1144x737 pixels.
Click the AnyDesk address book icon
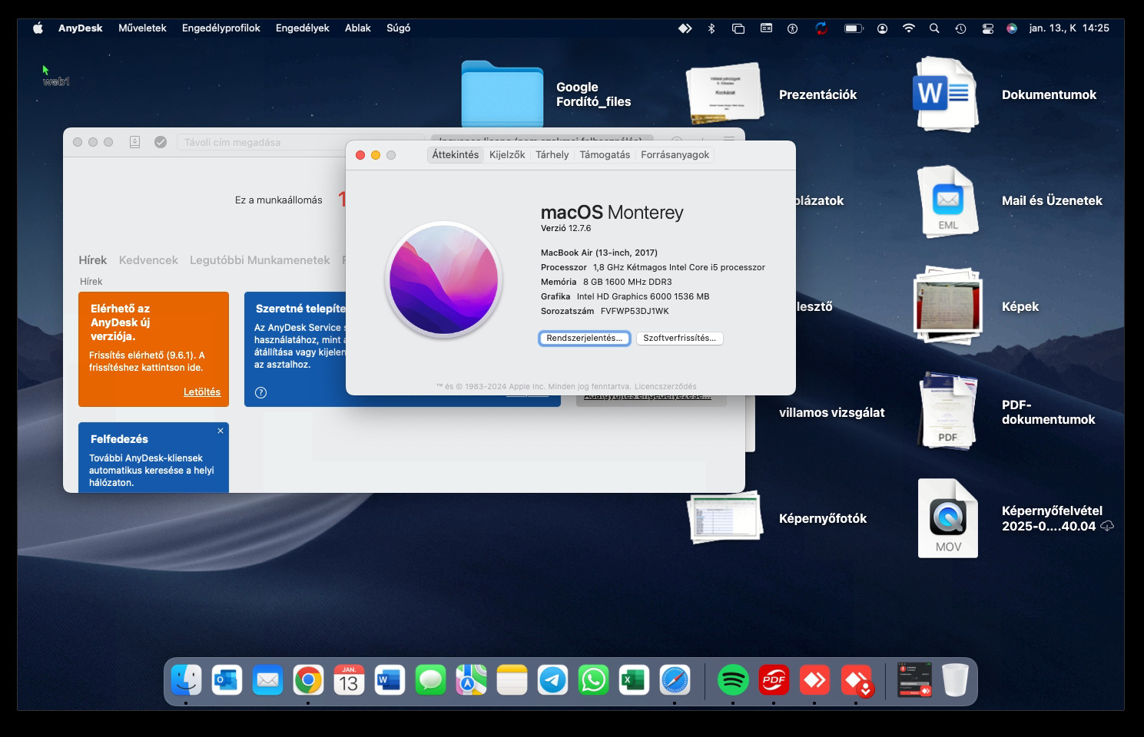(134, 142)
